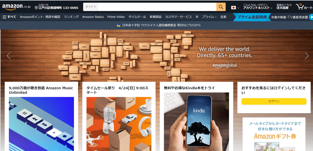Click the Amazon.co.jp logo
Viewport: 313px width, 151px height.
pyautogui.click(x=16, y=7)
